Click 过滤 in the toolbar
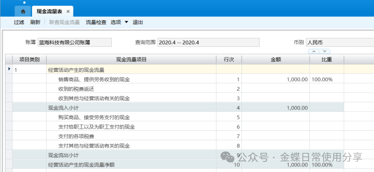The height and width of the screenshot is (172, 374). pos(19,22)
